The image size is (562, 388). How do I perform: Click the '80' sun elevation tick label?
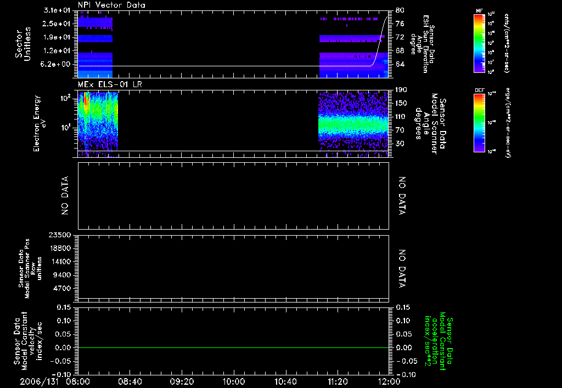[x=400, y=10]
